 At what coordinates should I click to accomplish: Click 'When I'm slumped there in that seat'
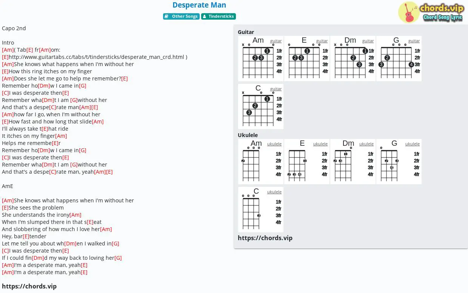click(x=52, y=222)
